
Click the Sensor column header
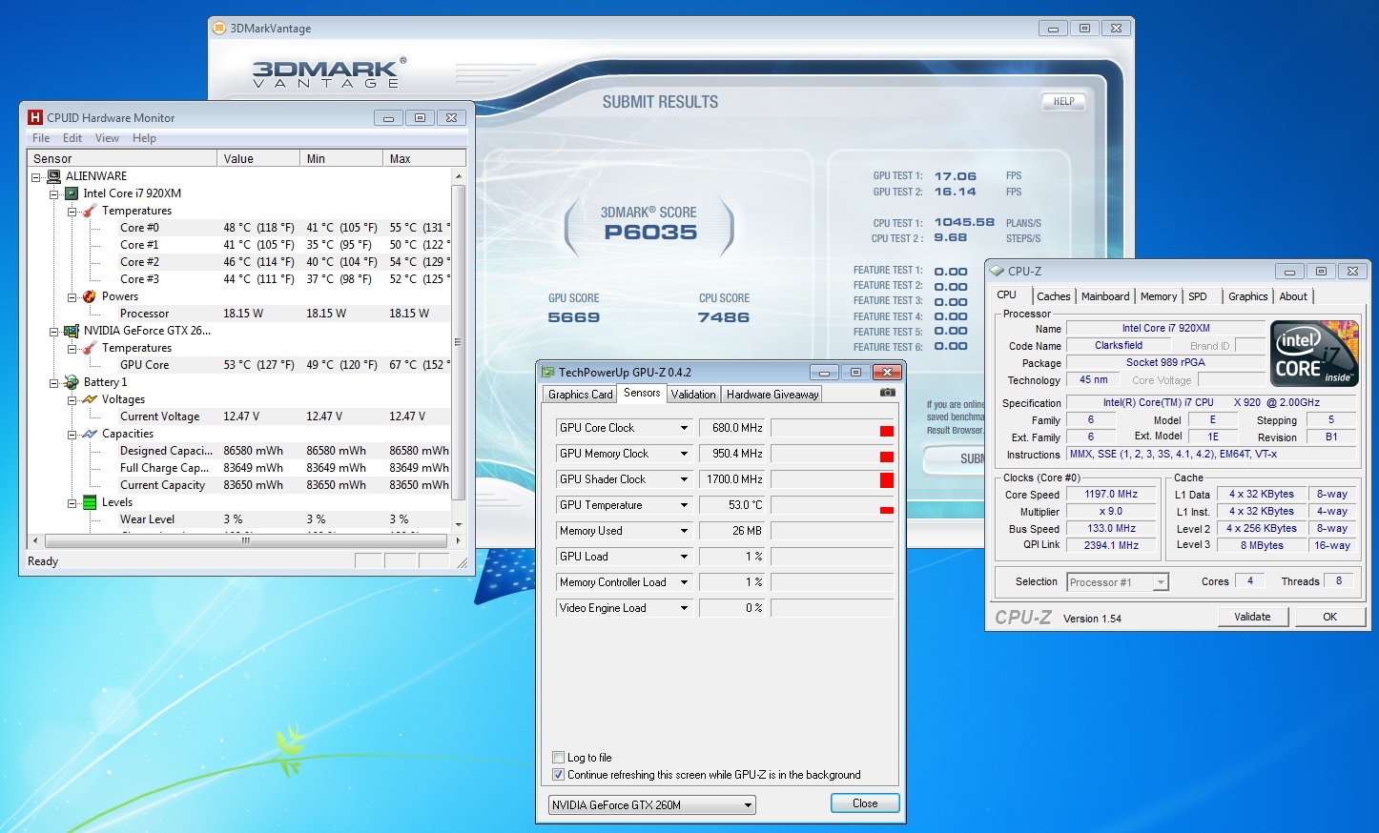point(122,158)
